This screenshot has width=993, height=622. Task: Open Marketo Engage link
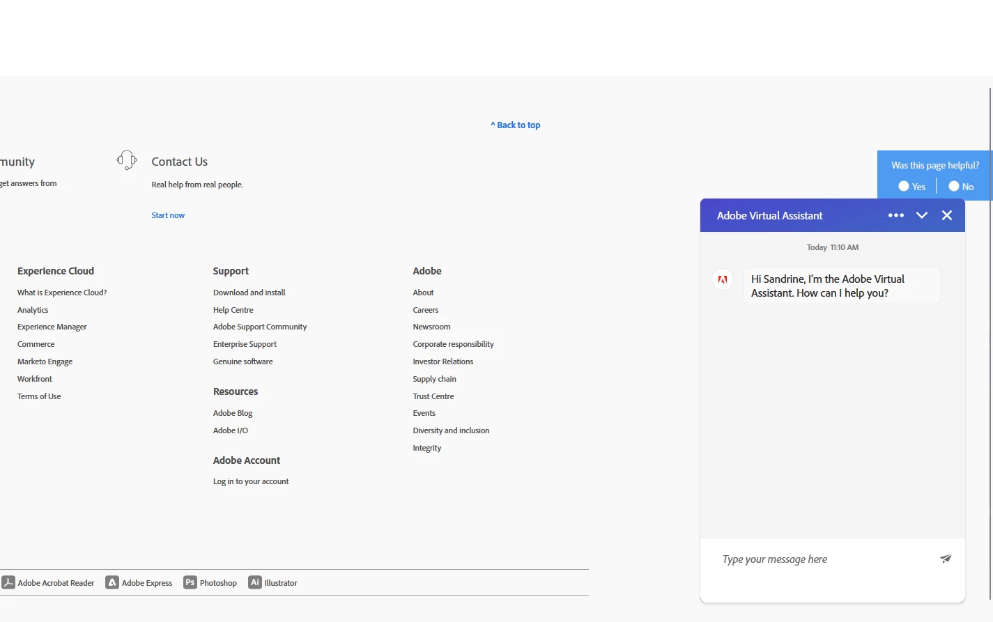pos(45,361)
